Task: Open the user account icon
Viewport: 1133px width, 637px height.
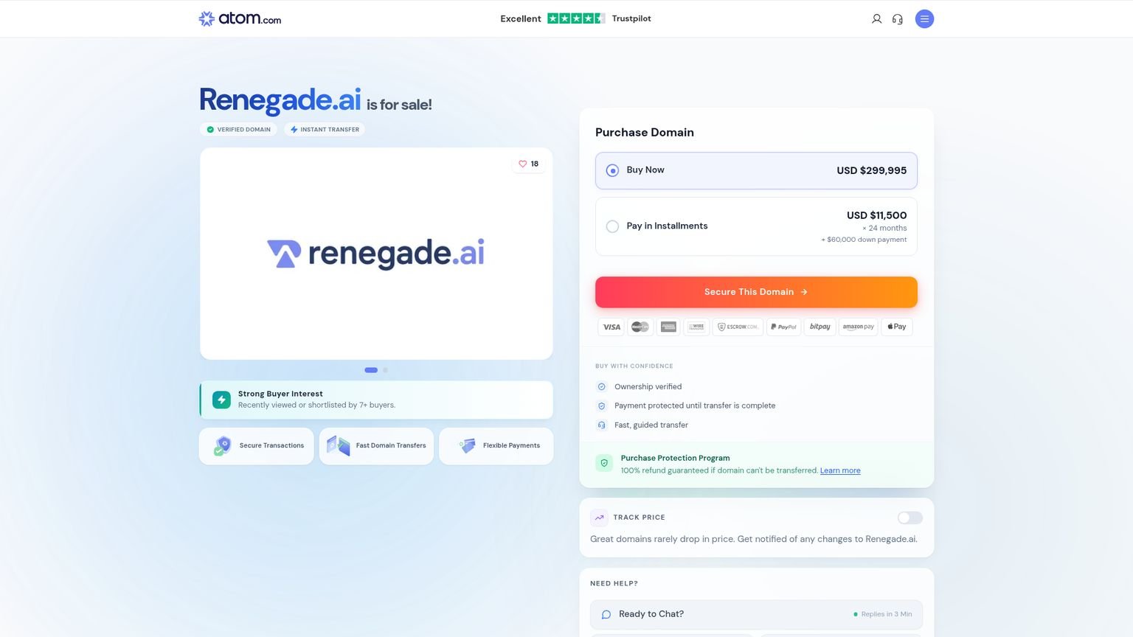Action: pos(876,19)
